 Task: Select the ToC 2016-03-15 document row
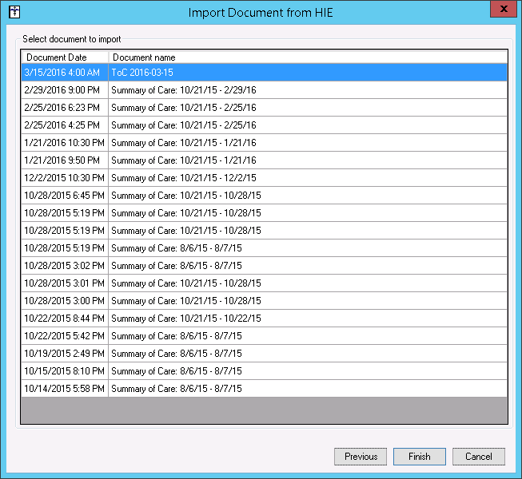point(264,73)
